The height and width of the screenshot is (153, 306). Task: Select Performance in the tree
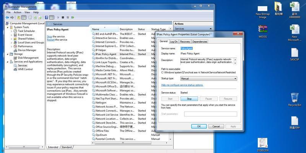click(25, 46)
